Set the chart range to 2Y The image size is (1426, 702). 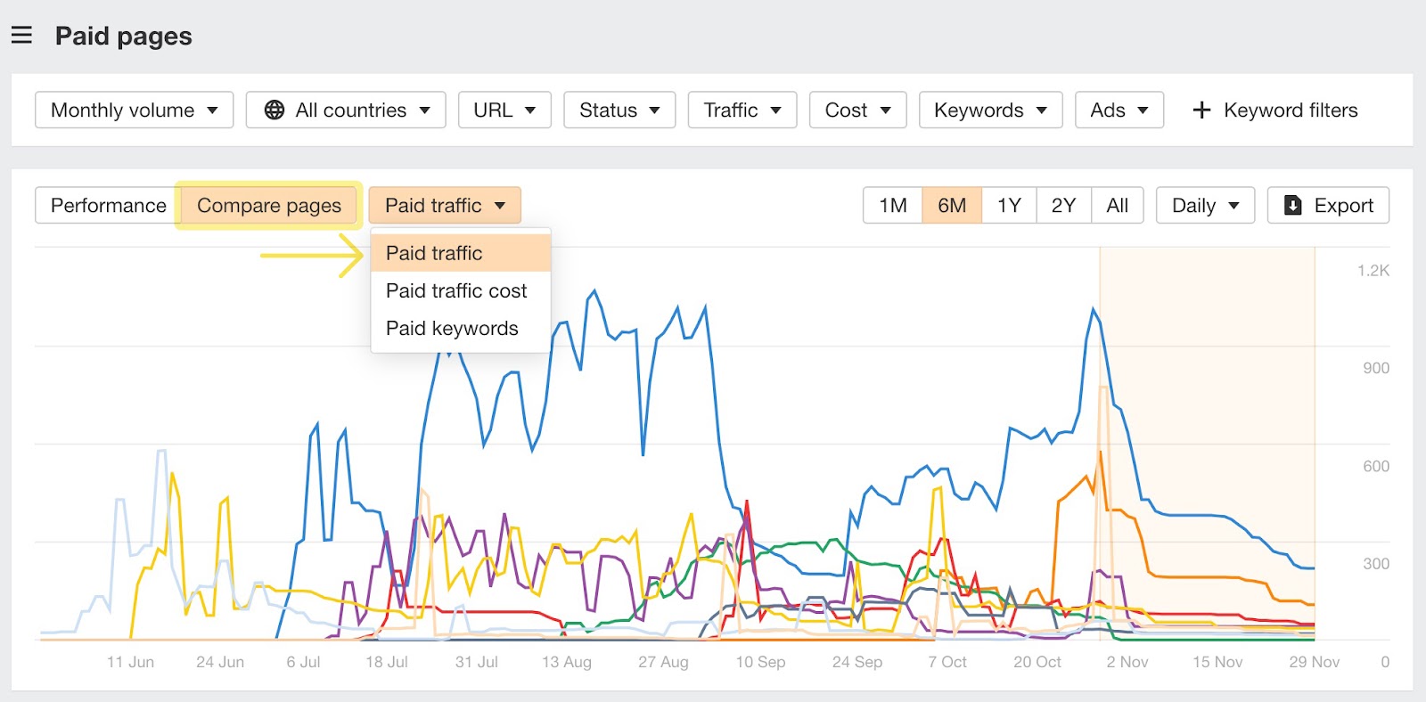click(x=1063, y=206)
